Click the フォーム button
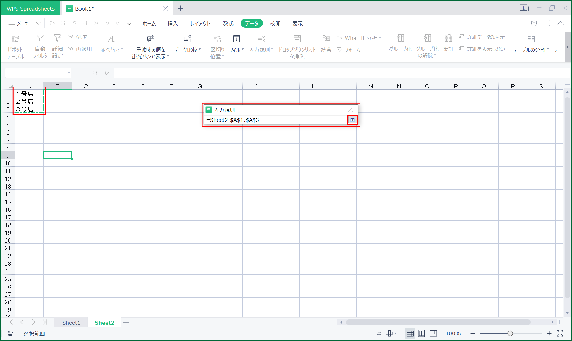 [349, 50]
